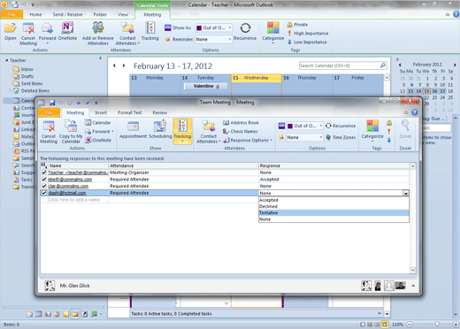Viewport: 460px width, 329px height.
Task: Click Tracking icon in main Outlook ribbon
Action: [150, 31]
